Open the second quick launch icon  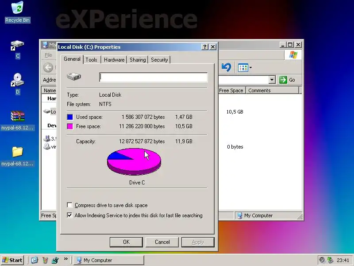(45, 260)
